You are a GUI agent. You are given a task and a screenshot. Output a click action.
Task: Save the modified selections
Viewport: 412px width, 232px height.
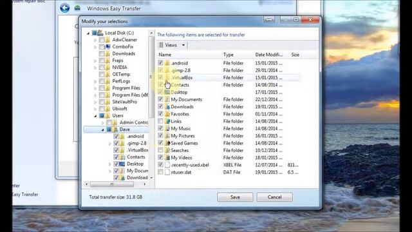[x=235, y=197]
